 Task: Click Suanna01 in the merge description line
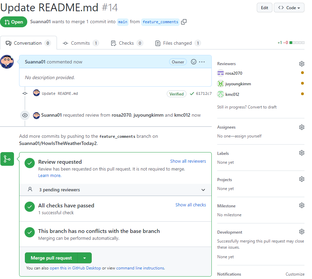click(x=40, y=22)
